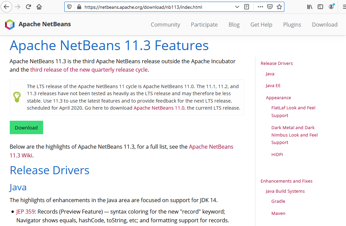
Task: Go back to the previous page
Action: [6, 7]
